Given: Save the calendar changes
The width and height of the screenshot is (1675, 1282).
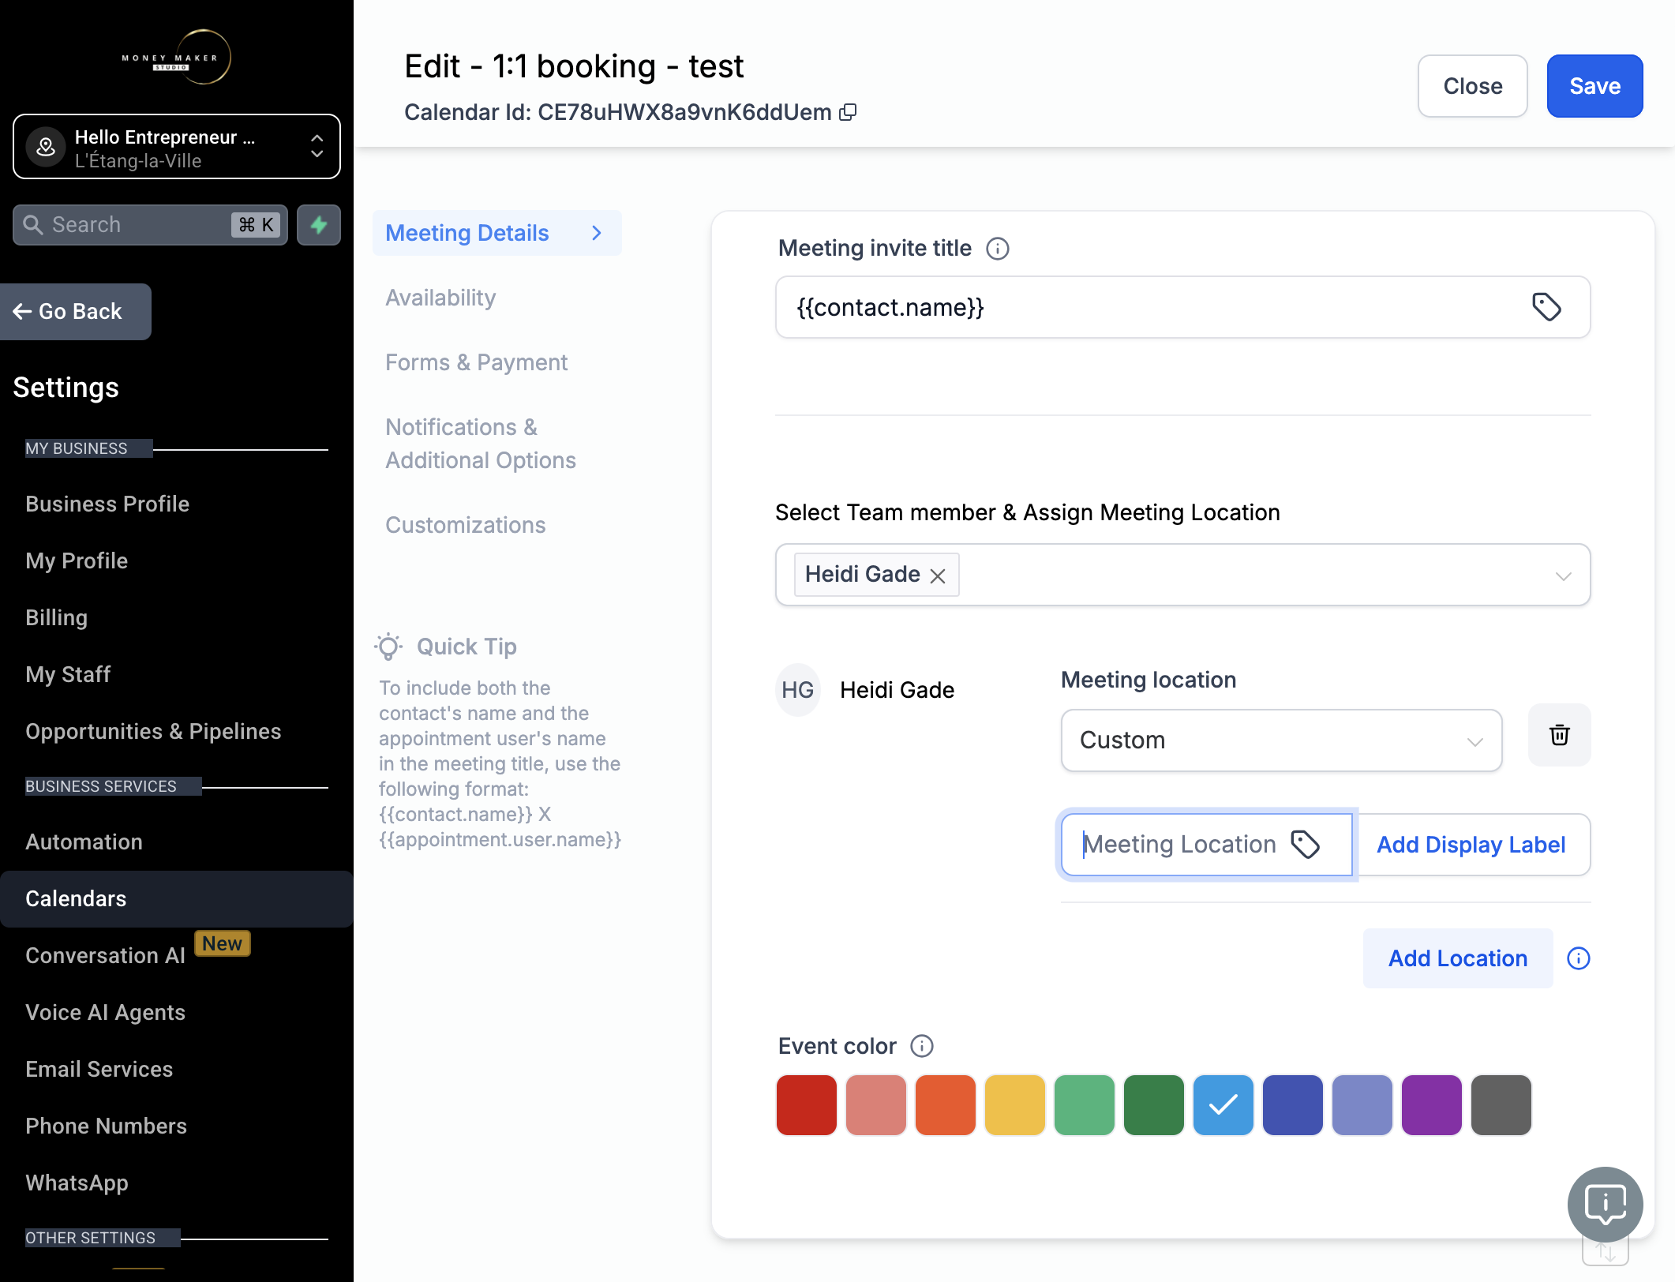Looking at the screenshot, I should point(1594,86).
